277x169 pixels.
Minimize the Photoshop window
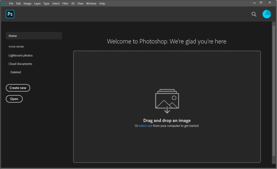[x=254, y=3]
